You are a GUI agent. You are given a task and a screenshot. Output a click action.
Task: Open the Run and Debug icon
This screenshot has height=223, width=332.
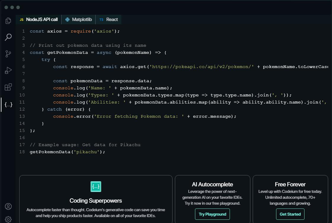(x=8, y=70)
